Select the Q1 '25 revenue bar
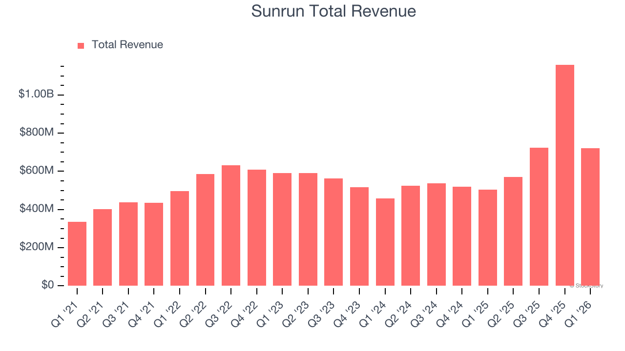Viewport: 625px width, 351px height. pos(488,237)
